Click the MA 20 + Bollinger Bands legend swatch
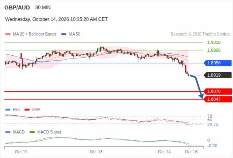The height and width of the screenshot is (158, 233). (x=8, y=34)
